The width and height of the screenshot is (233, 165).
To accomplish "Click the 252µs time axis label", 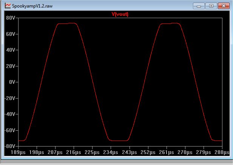I will [148, 153].
